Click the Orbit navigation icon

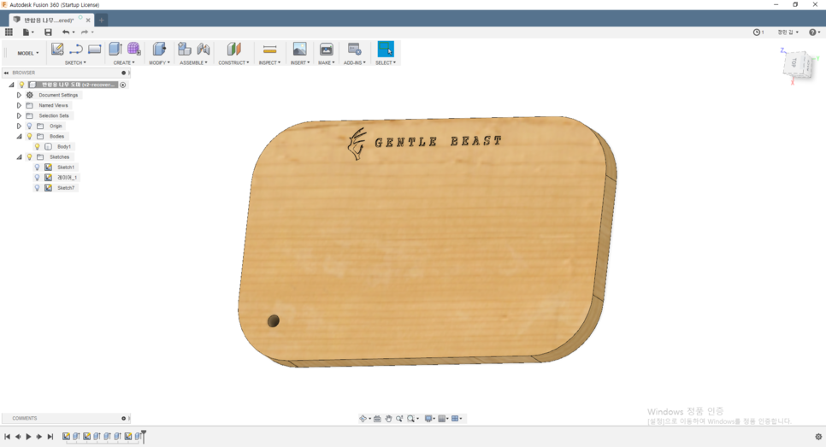pos(363,419)
